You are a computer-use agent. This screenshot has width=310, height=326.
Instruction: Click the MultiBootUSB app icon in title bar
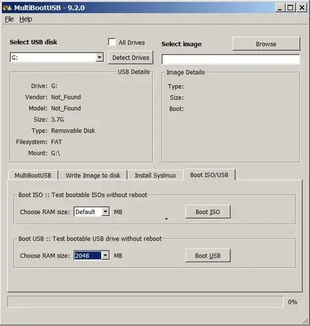(7, 7)
